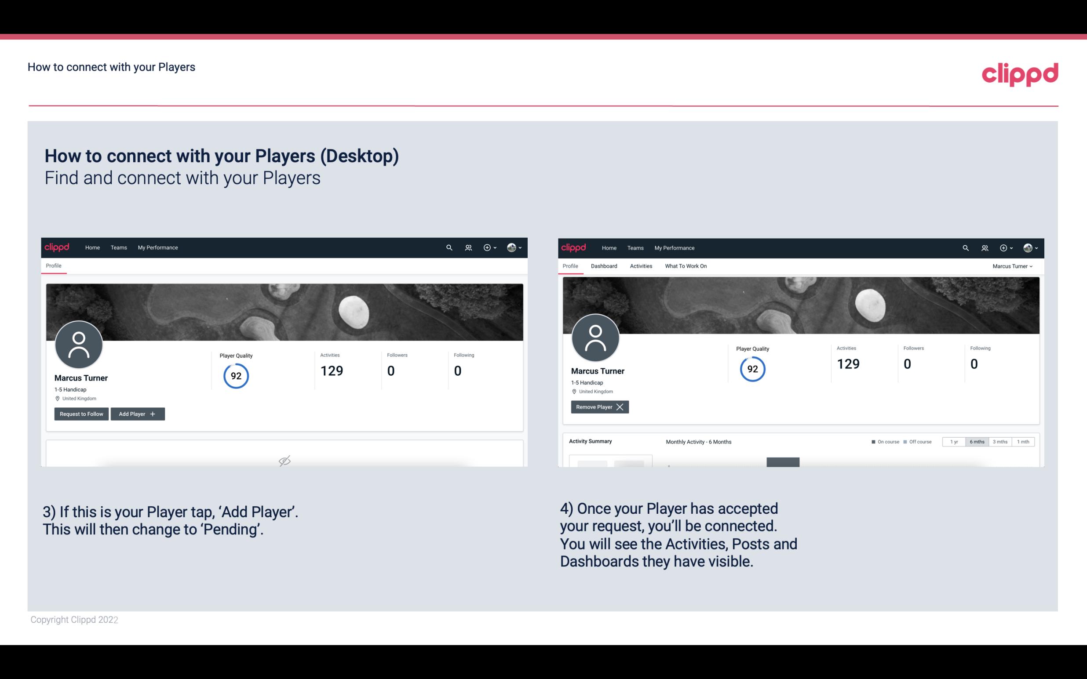Click the people/connections icon in left navbar
The height and width of the screenshot is (679, 1087).
(468, 248)
